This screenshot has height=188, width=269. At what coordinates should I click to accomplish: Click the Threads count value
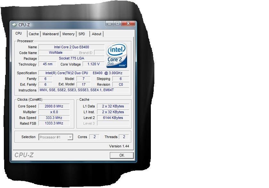tap(124, 137)
